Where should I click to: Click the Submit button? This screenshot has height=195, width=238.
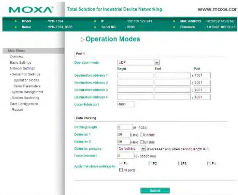click(x=155, y=190)
